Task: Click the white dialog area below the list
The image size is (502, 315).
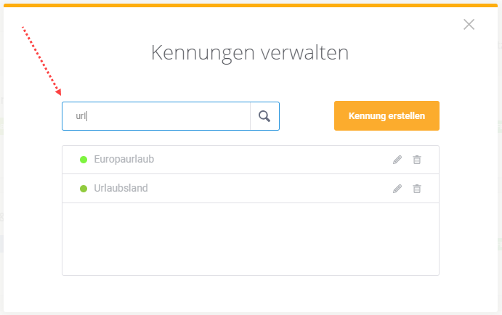Action: [x=251, y=293]
